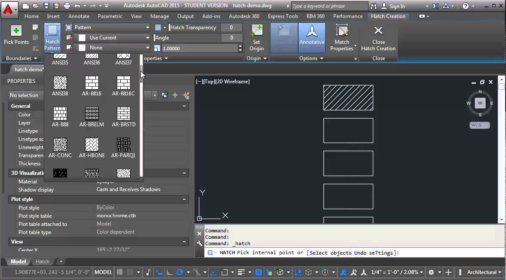
Task: Collapse the General properties section
Action: [184, 106]
